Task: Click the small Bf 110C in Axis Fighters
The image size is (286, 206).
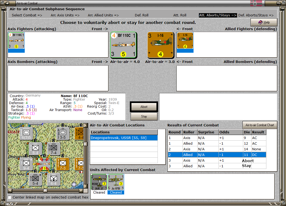Action: (x=16, y=41)
